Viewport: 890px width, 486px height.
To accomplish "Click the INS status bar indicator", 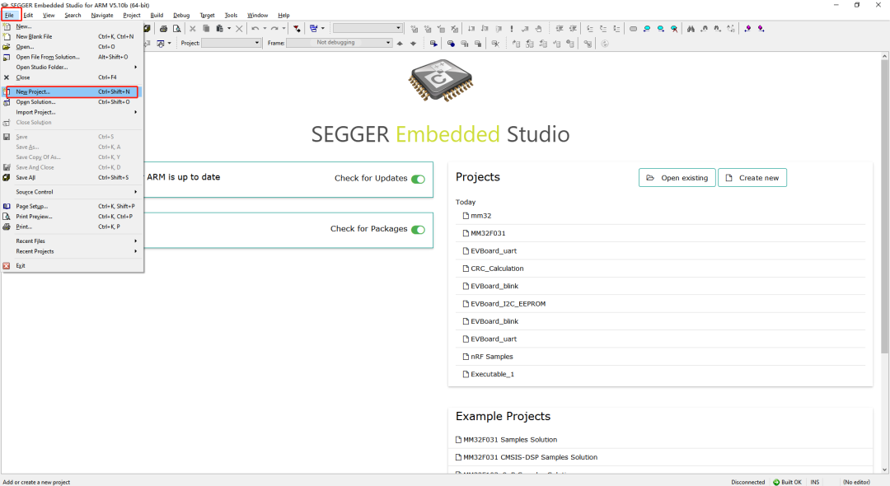I will (814, 482).
